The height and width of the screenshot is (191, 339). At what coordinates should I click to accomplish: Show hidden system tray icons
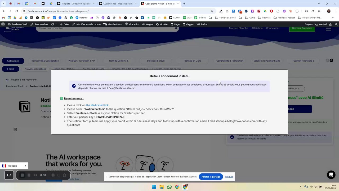click(300, 187)
